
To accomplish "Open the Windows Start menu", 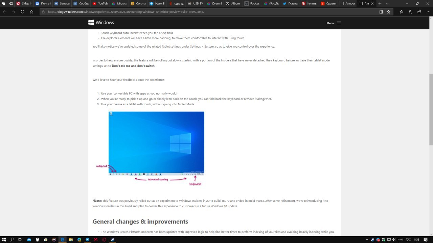I will pyautogui.click(x=4, y=240).
